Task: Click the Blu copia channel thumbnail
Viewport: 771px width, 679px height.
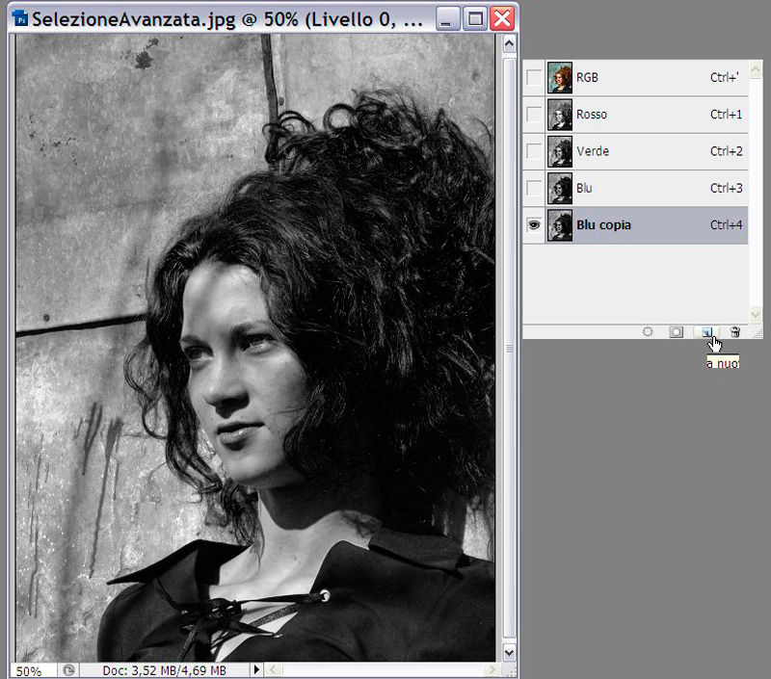Action: (x=559, y=225)
